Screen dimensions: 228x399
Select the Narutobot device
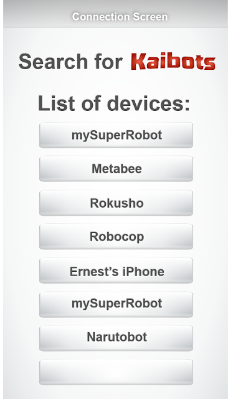[116, 339]
